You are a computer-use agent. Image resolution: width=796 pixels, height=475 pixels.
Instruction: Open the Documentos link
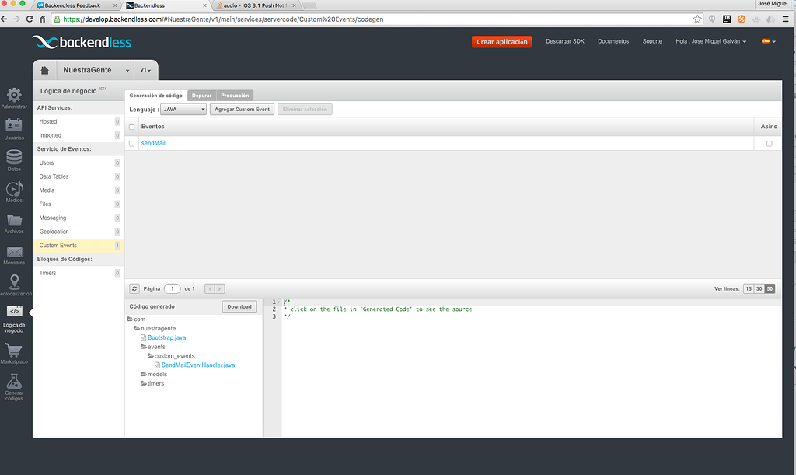pyautogui.click(x=613, y=41)
